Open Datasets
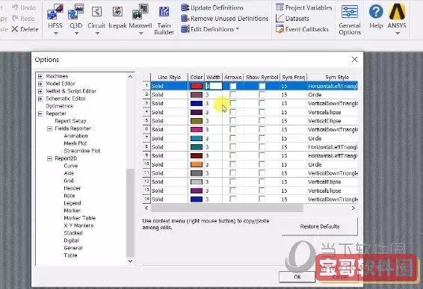423x289 pixels. point(292,19)
